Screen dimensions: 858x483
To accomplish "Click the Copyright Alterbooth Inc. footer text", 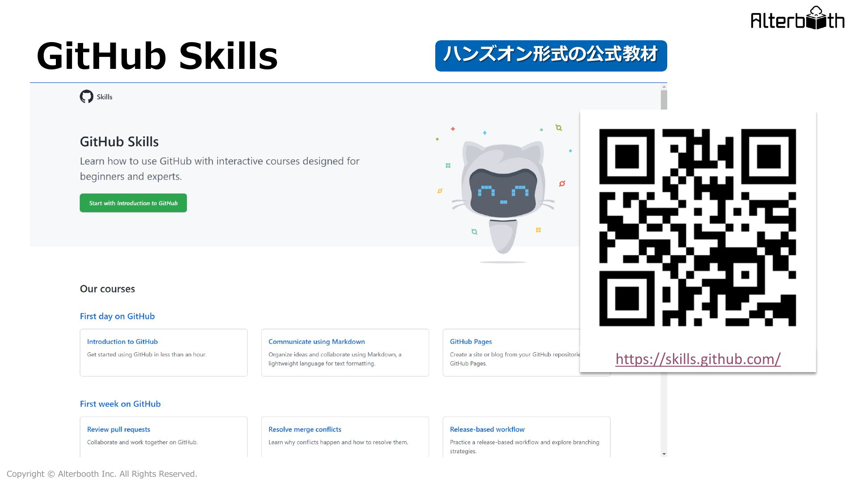I will tap(102, 474).
